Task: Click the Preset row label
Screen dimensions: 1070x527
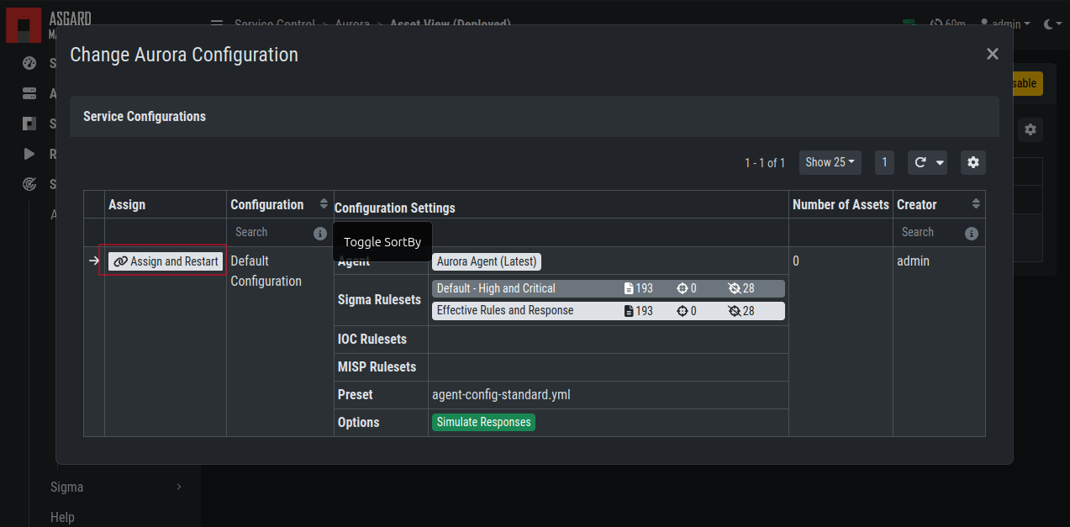Action: click(355, 394)
